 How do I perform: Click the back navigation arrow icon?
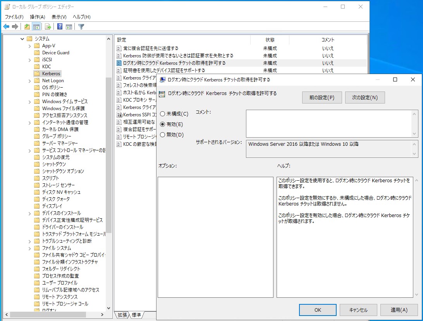[x=5, y=26]
